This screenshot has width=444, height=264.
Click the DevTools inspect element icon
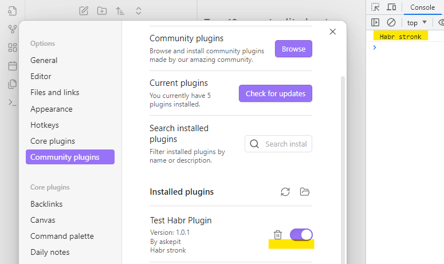375,7
